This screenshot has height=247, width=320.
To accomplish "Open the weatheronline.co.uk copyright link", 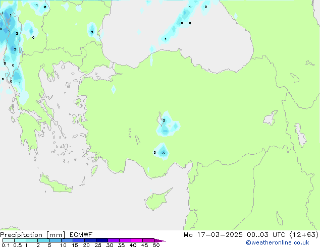I will click(x=278, y=242).
